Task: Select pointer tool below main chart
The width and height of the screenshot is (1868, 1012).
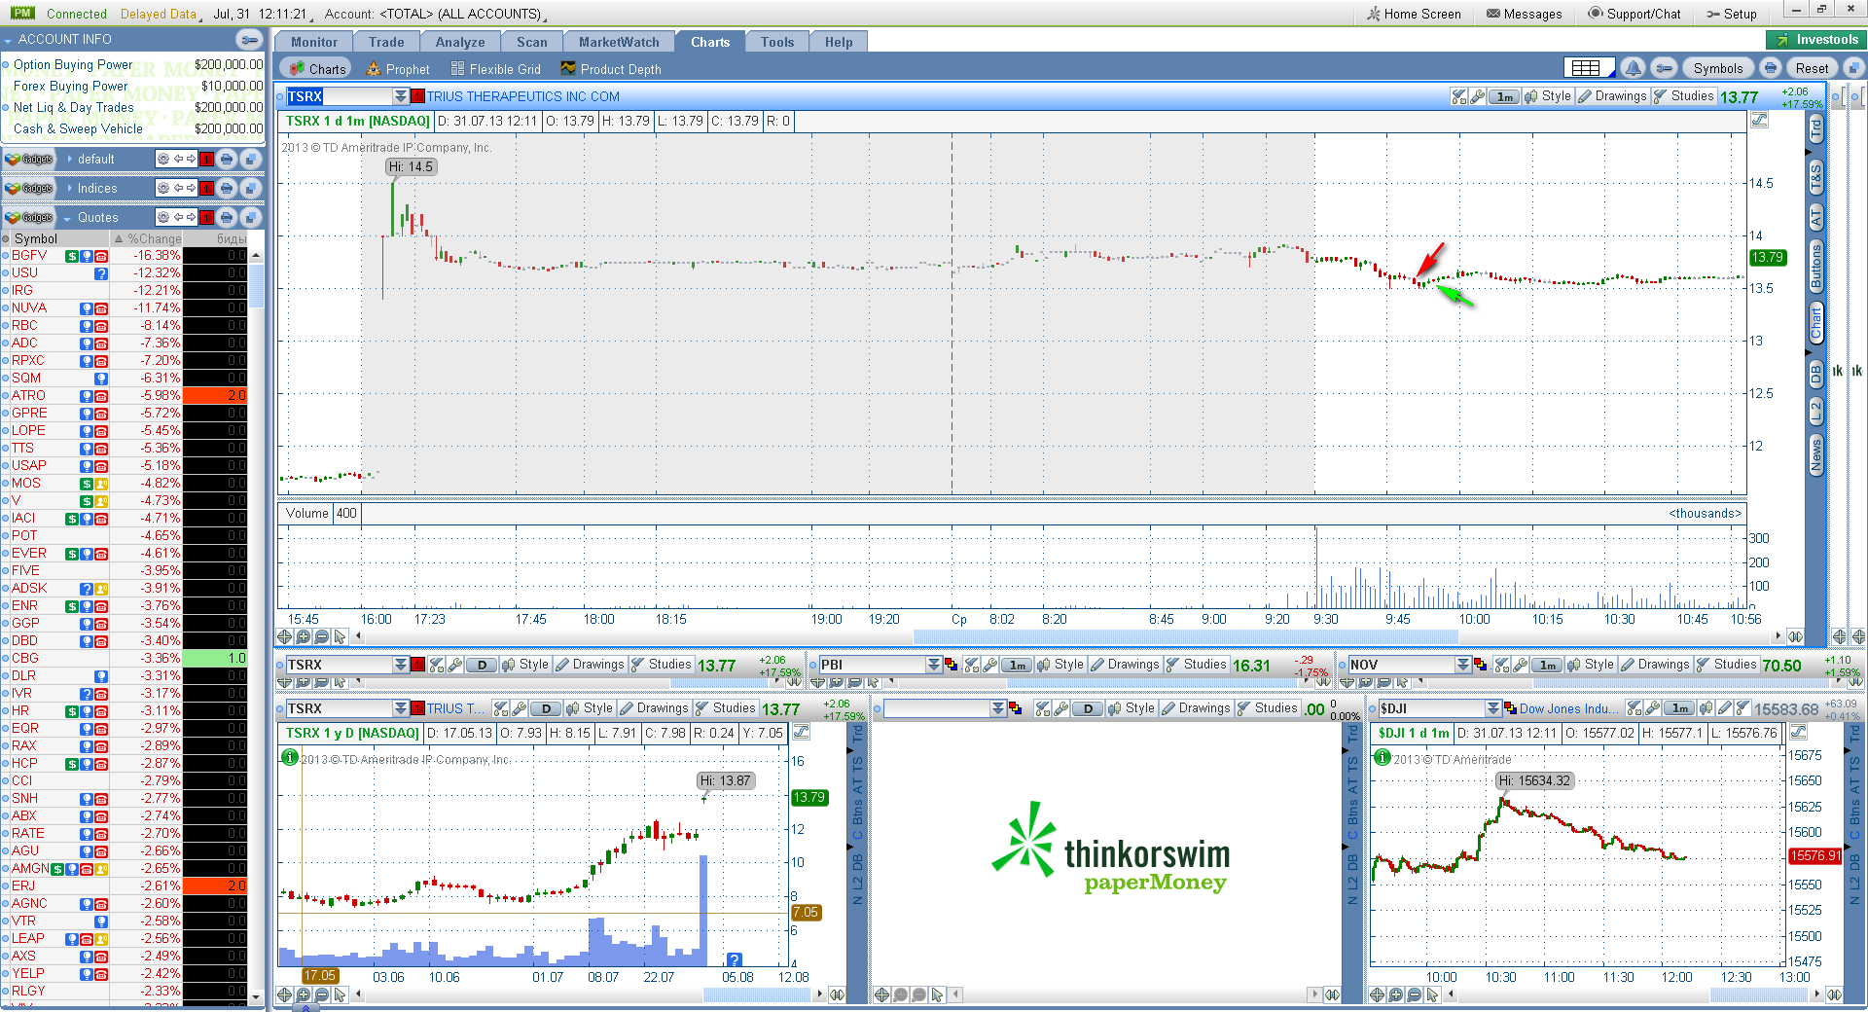Action: pos(340,636)
